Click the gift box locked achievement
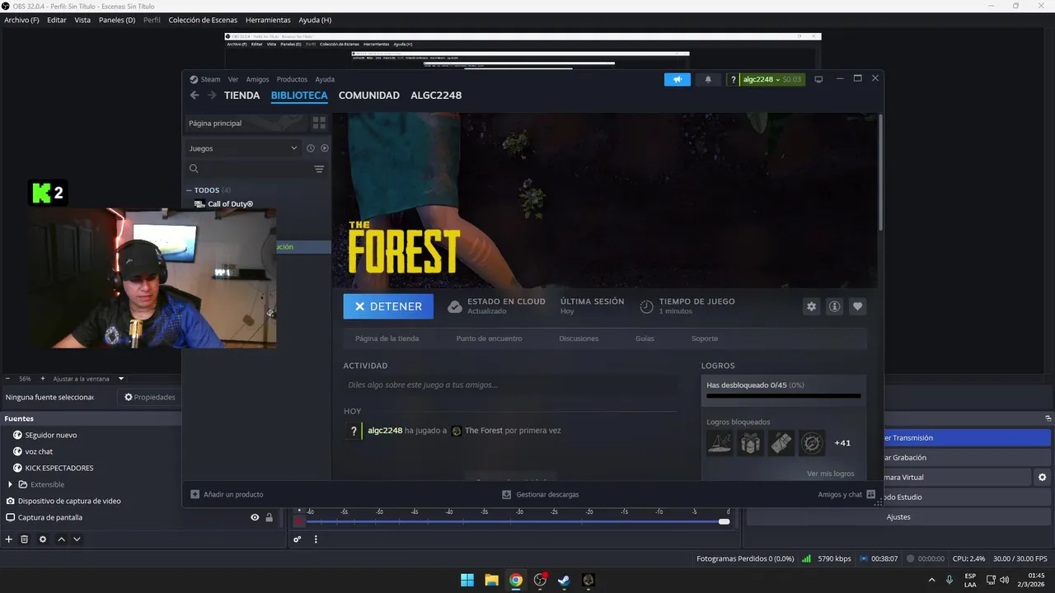Screen dimensions: 1055x593 (x=750, y=443)
